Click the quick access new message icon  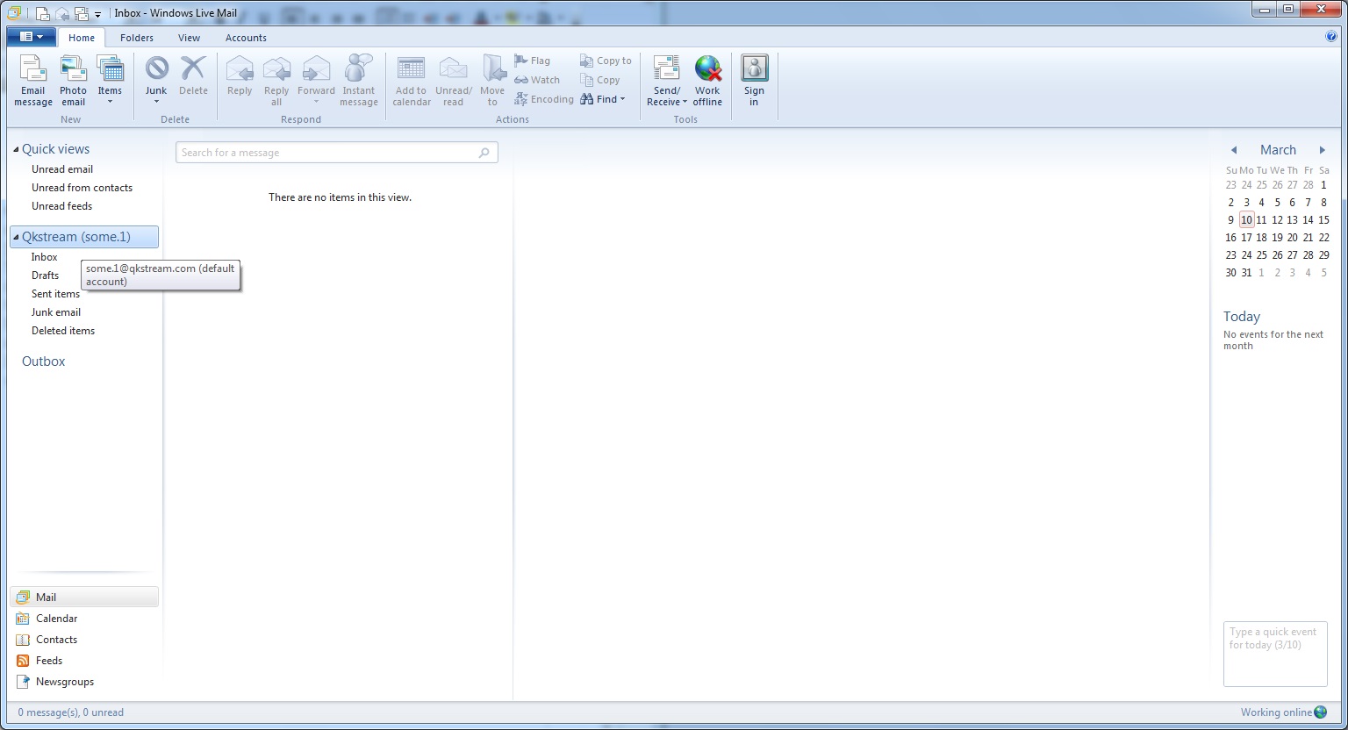click(42, 13)
